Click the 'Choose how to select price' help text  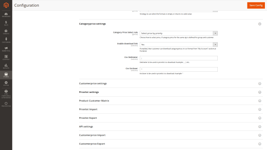[177, 37]
